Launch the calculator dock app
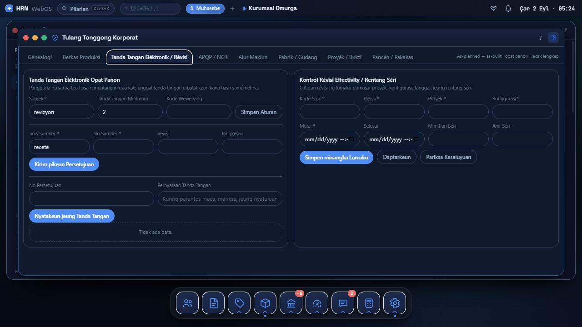 point(369,303)
